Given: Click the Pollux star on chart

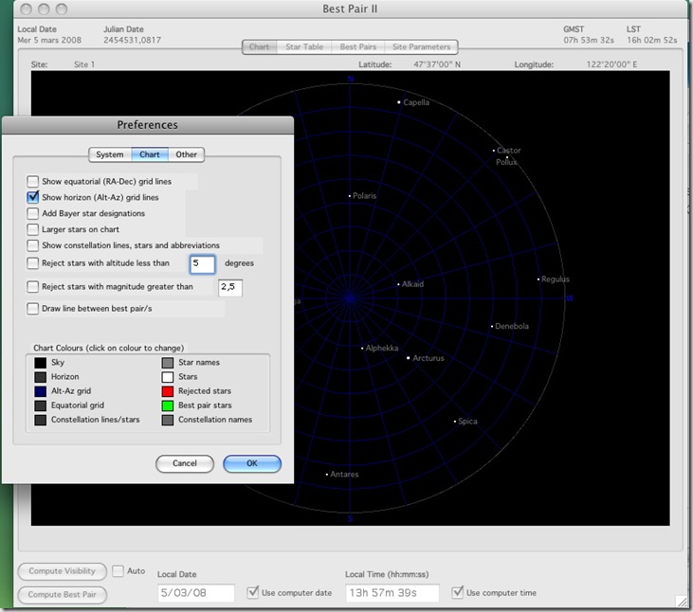Looking at the screenshot, I should [x=507, y=157].
